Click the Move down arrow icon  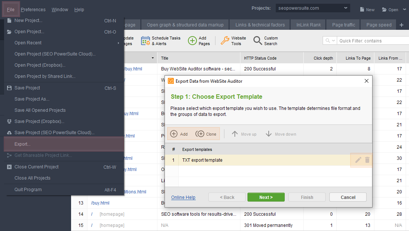269,134
